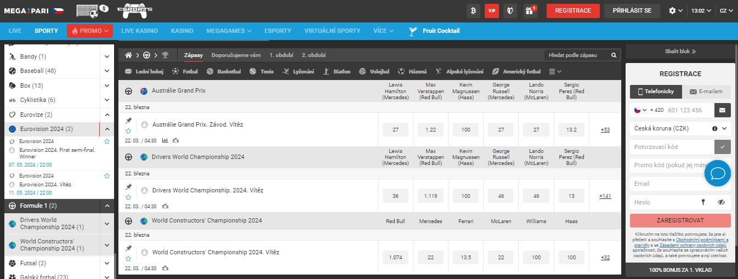Screen dimensions: 738x279
Task: Click the MegaPari logo
Action: [33, 10]
